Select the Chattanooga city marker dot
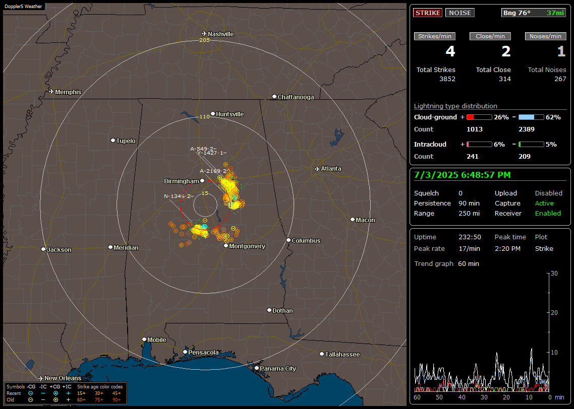The image size is (574, 409). (x=274, y=97)
